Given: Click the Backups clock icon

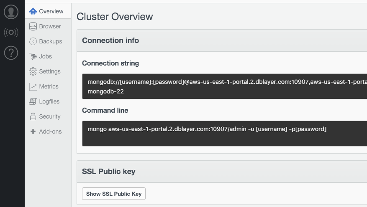Looking at the screenshot, I should tap(33, 41).
